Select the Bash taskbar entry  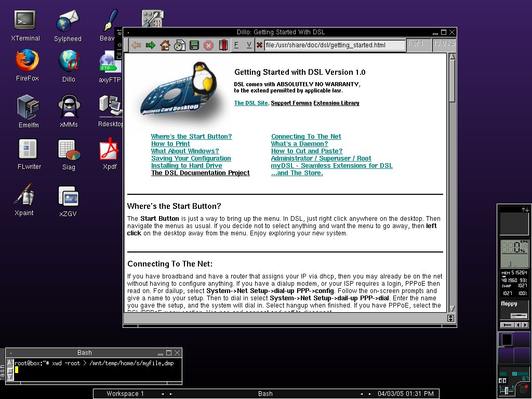point(265,394)
